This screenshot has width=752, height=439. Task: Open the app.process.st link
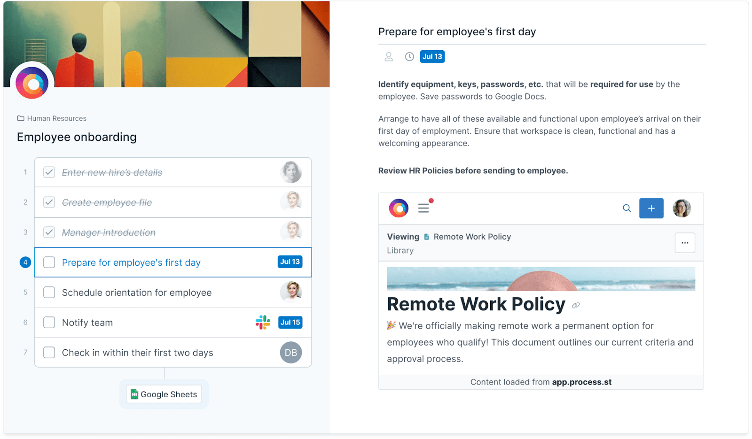tap(582, 382)
